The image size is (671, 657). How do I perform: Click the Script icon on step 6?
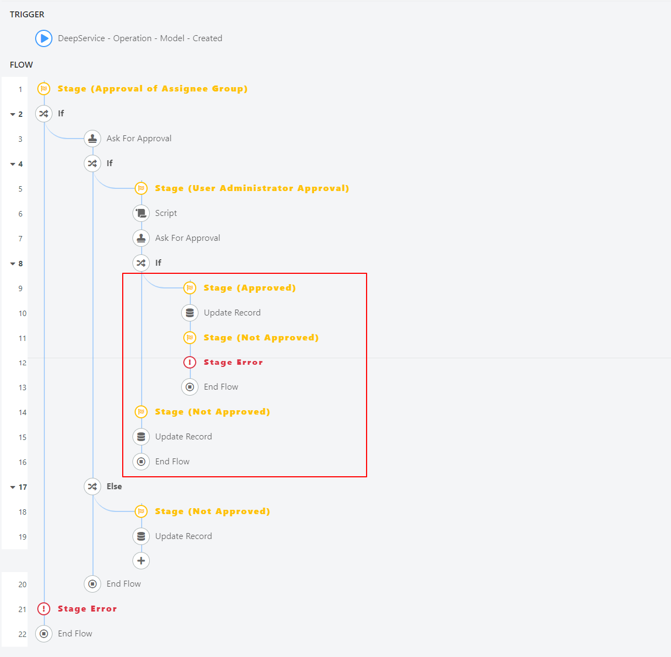coord(141,213)
